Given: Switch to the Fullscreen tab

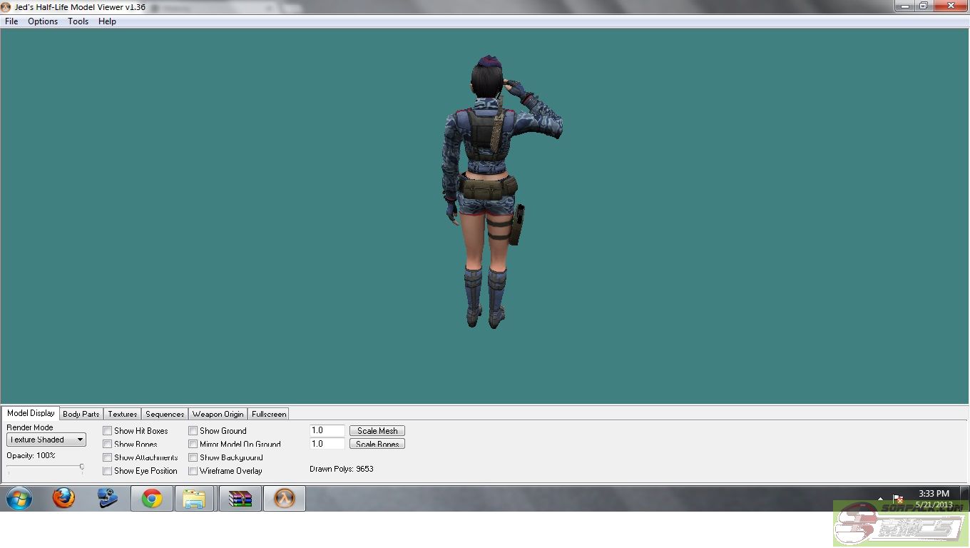Looking at the screenshot, I should 269,414.
